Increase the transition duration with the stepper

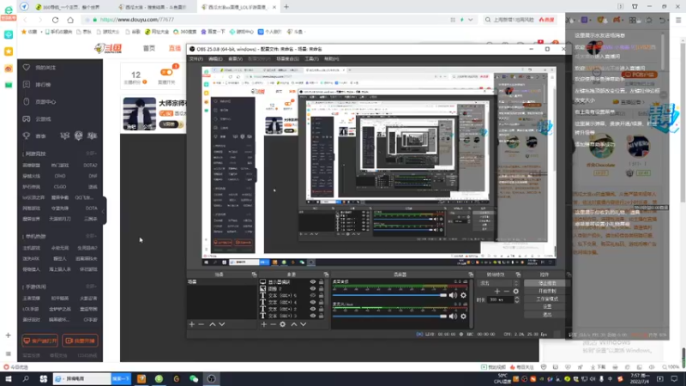pyautogui.click(x=517, y=298)
